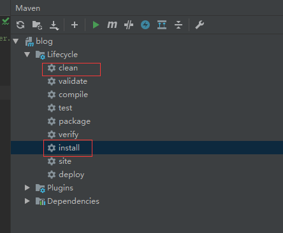Click the Lifecycle folder icon
Viewport: 283px width, 233px height.
(x=40, y=55)
